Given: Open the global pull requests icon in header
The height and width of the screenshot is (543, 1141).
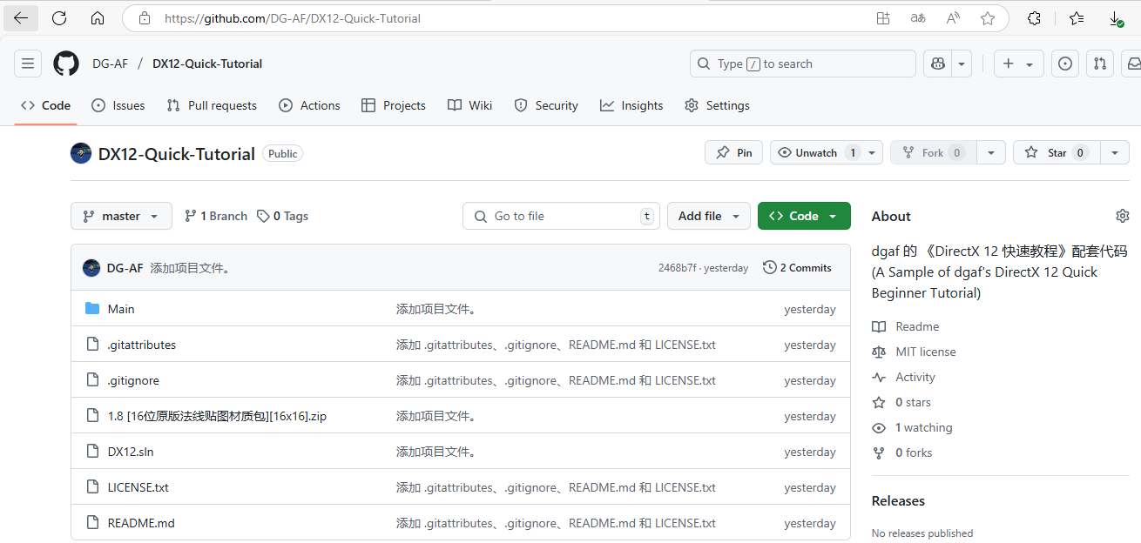Looking at the screenshot, I should point(1100,64).
